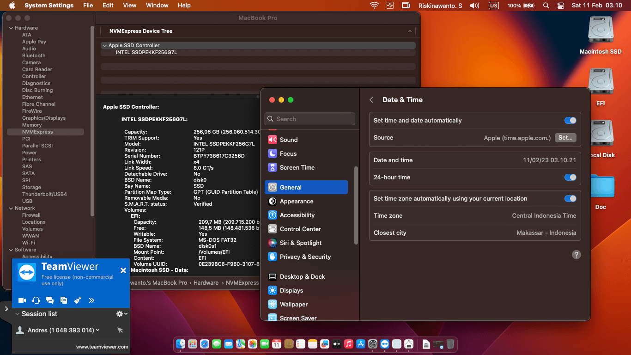Go back from Date & Time pane
This screenshot has width=631, height=355.
click(371, 100)
